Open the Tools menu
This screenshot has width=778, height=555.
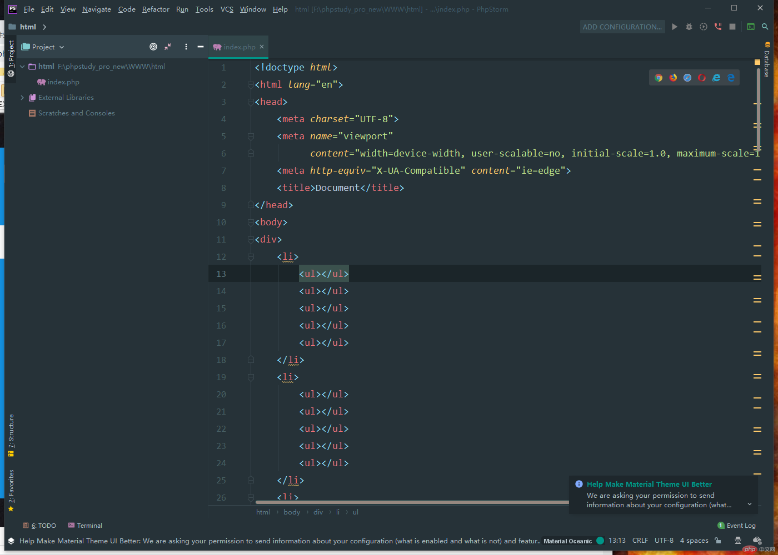pyautogui.click(x=204, y=9)
